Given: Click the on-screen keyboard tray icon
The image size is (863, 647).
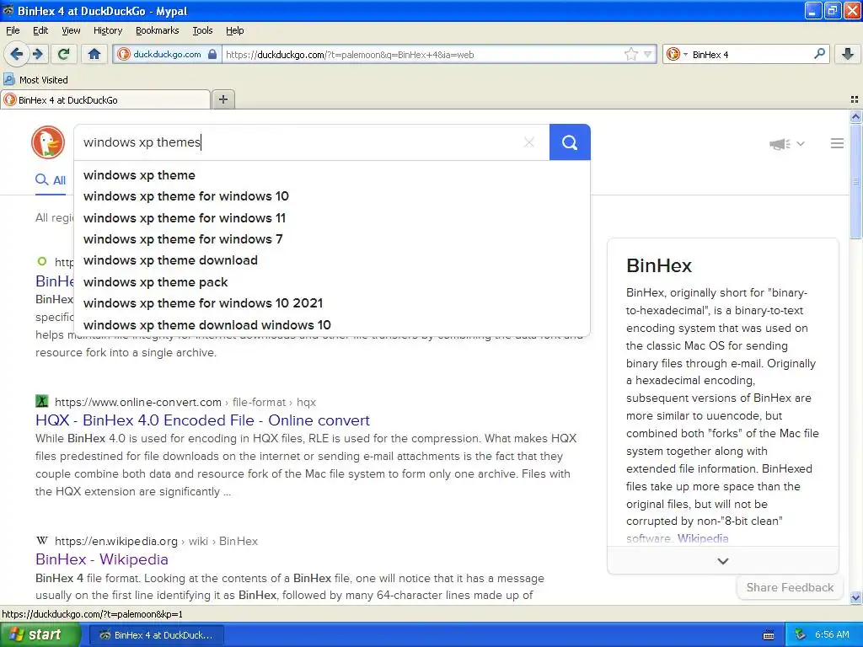Looking at the screenshot, I should coord(769,635).
